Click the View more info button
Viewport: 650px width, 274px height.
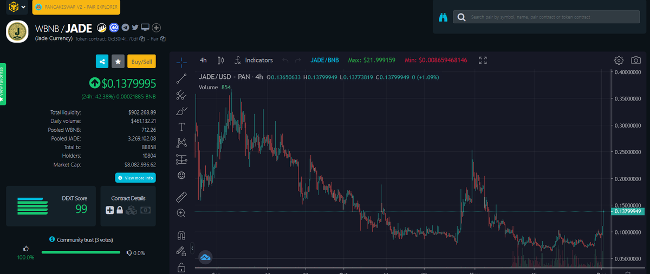(x=135, y=178)
